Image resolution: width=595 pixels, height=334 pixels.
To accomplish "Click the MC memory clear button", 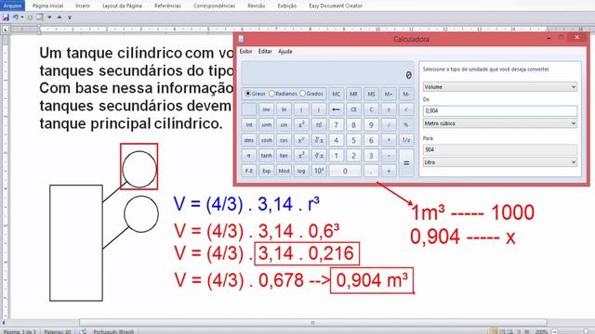I will point(337,94).
